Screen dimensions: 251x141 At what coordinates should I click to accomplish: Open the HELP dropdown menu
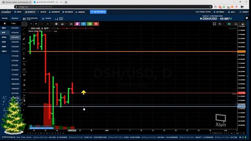tap(232, 12)
